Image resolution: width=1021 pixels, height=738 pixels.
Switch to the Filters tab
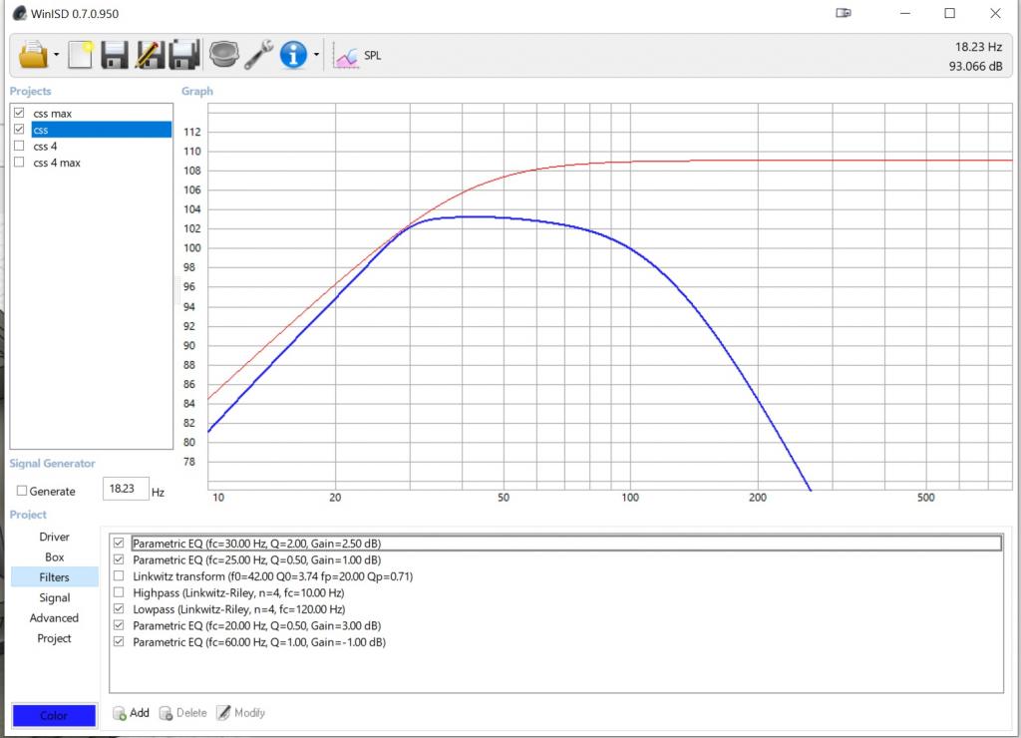click(54, 577)
